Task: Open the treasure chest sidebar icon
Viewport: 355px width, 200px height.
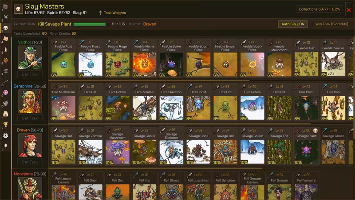Action: (x=6, y=7)
